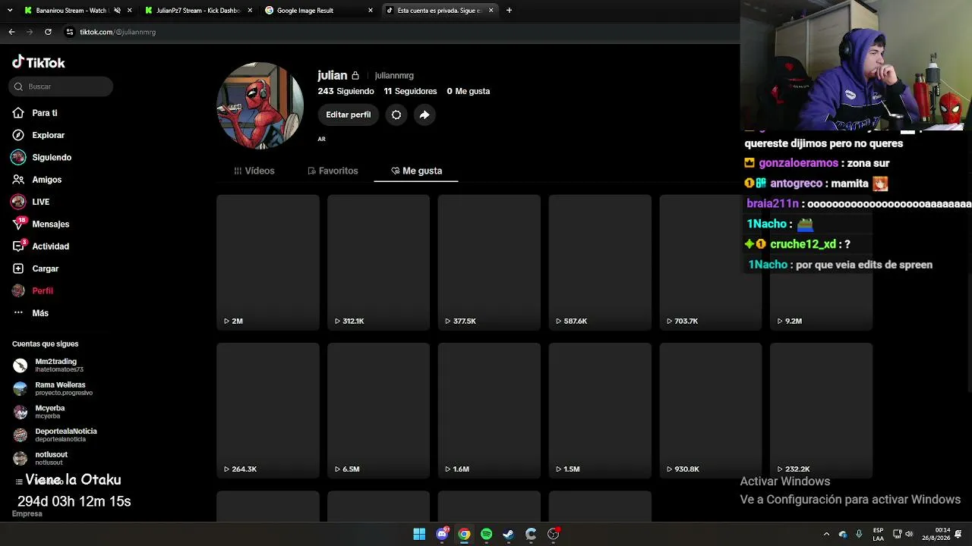Open liked video with 377.5K views
The height and width of the screenshot is (546, 972).
(490, 262)
